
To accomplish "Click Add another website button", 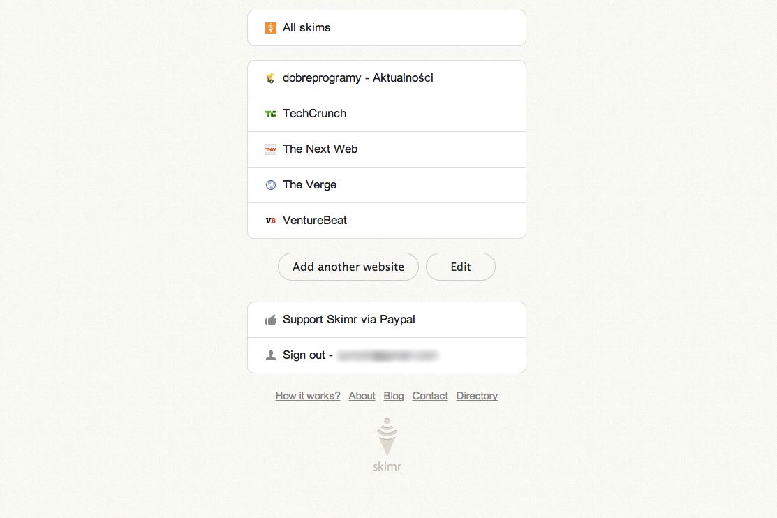I will pyautogui.click(x=348, y=267).
